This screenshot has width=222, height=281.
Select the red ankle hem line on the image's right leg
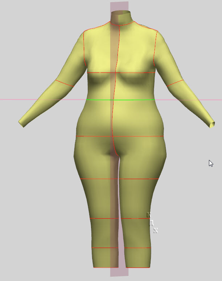(138, 268)
